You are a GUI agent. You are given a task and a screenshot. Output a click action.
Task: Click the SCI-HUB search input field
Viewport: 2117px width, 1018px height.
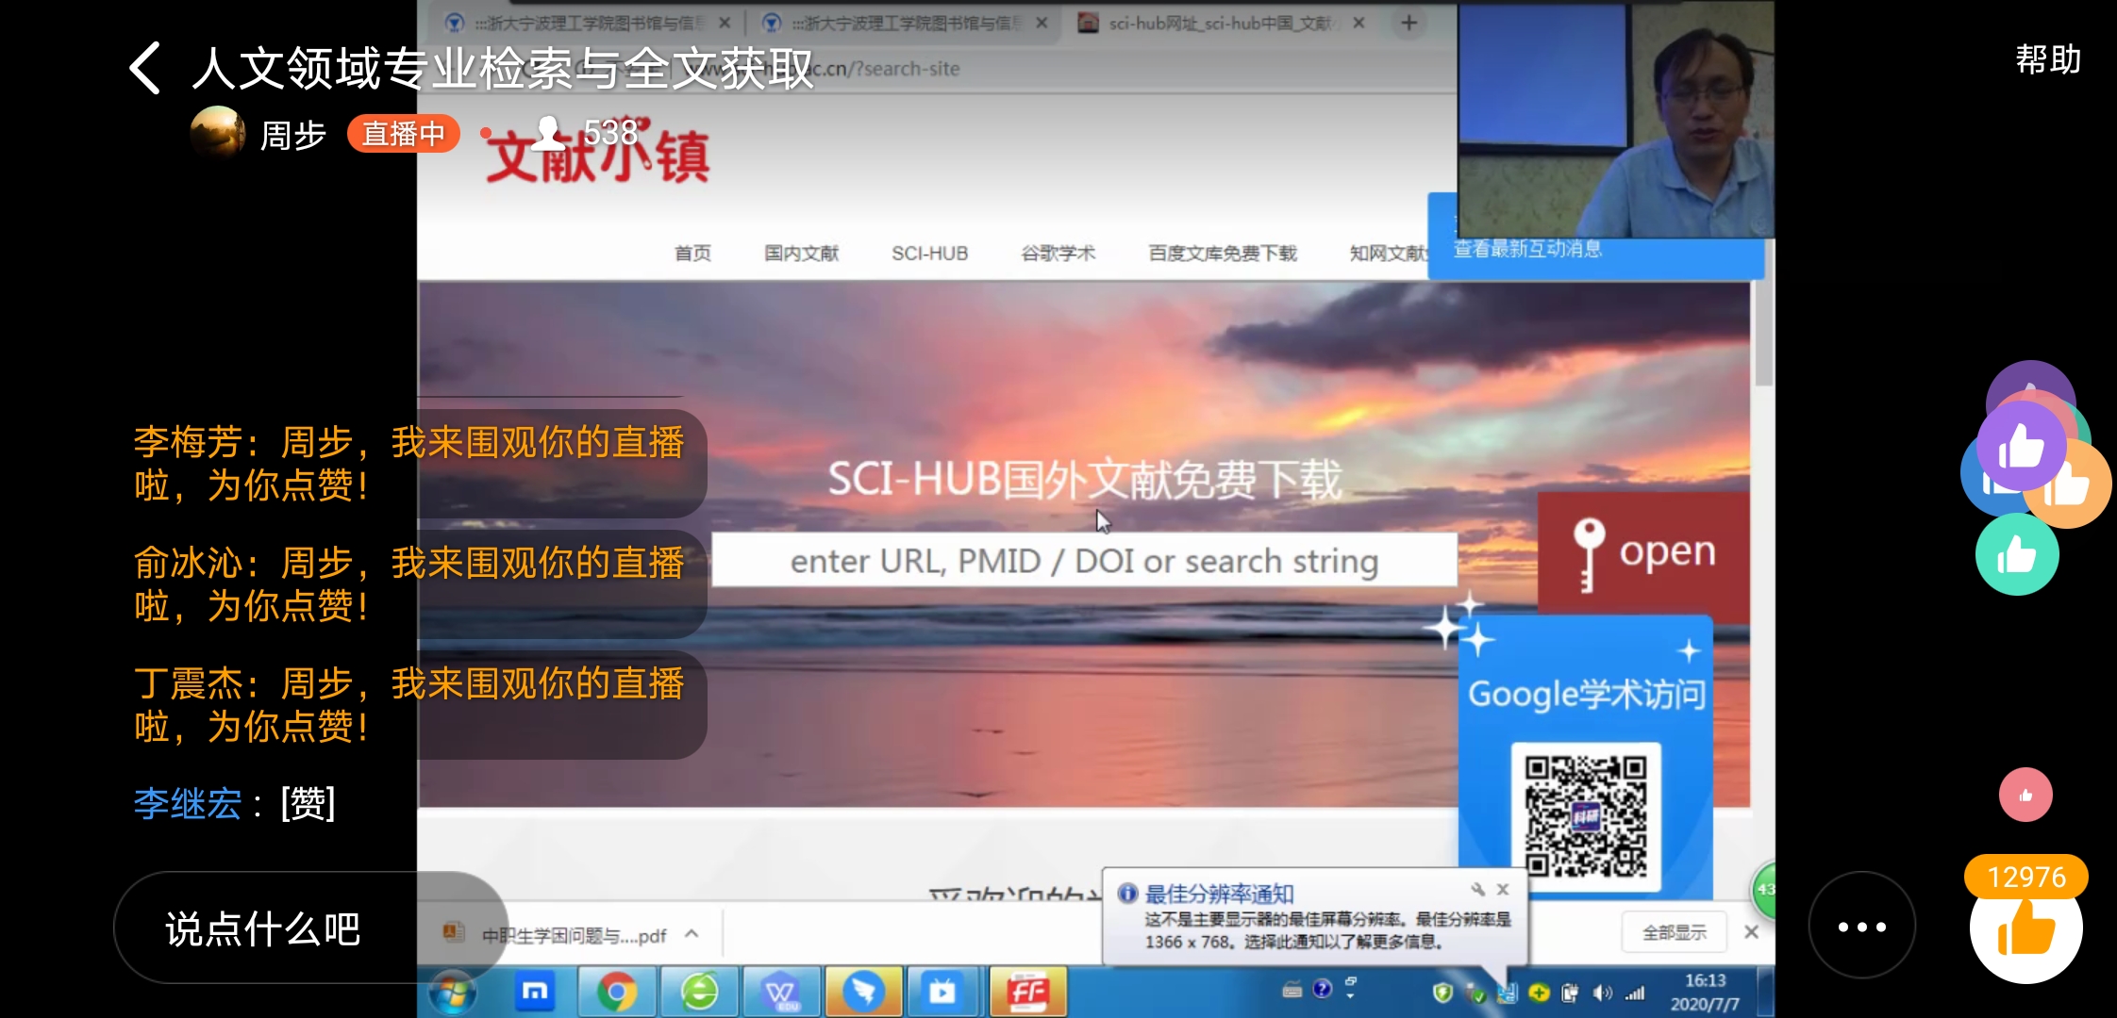point(1084,561)
